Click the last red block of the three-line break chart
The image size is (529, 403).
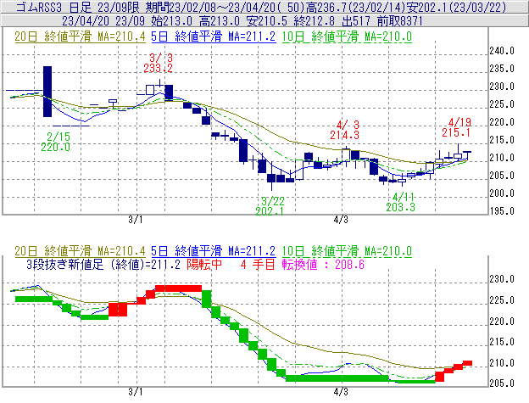tap(467, 363)
